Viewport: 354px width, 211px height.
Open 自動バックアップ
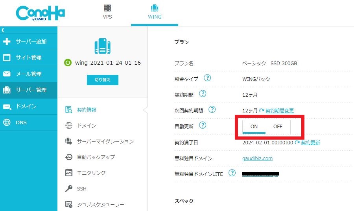[x=96, y=157]
